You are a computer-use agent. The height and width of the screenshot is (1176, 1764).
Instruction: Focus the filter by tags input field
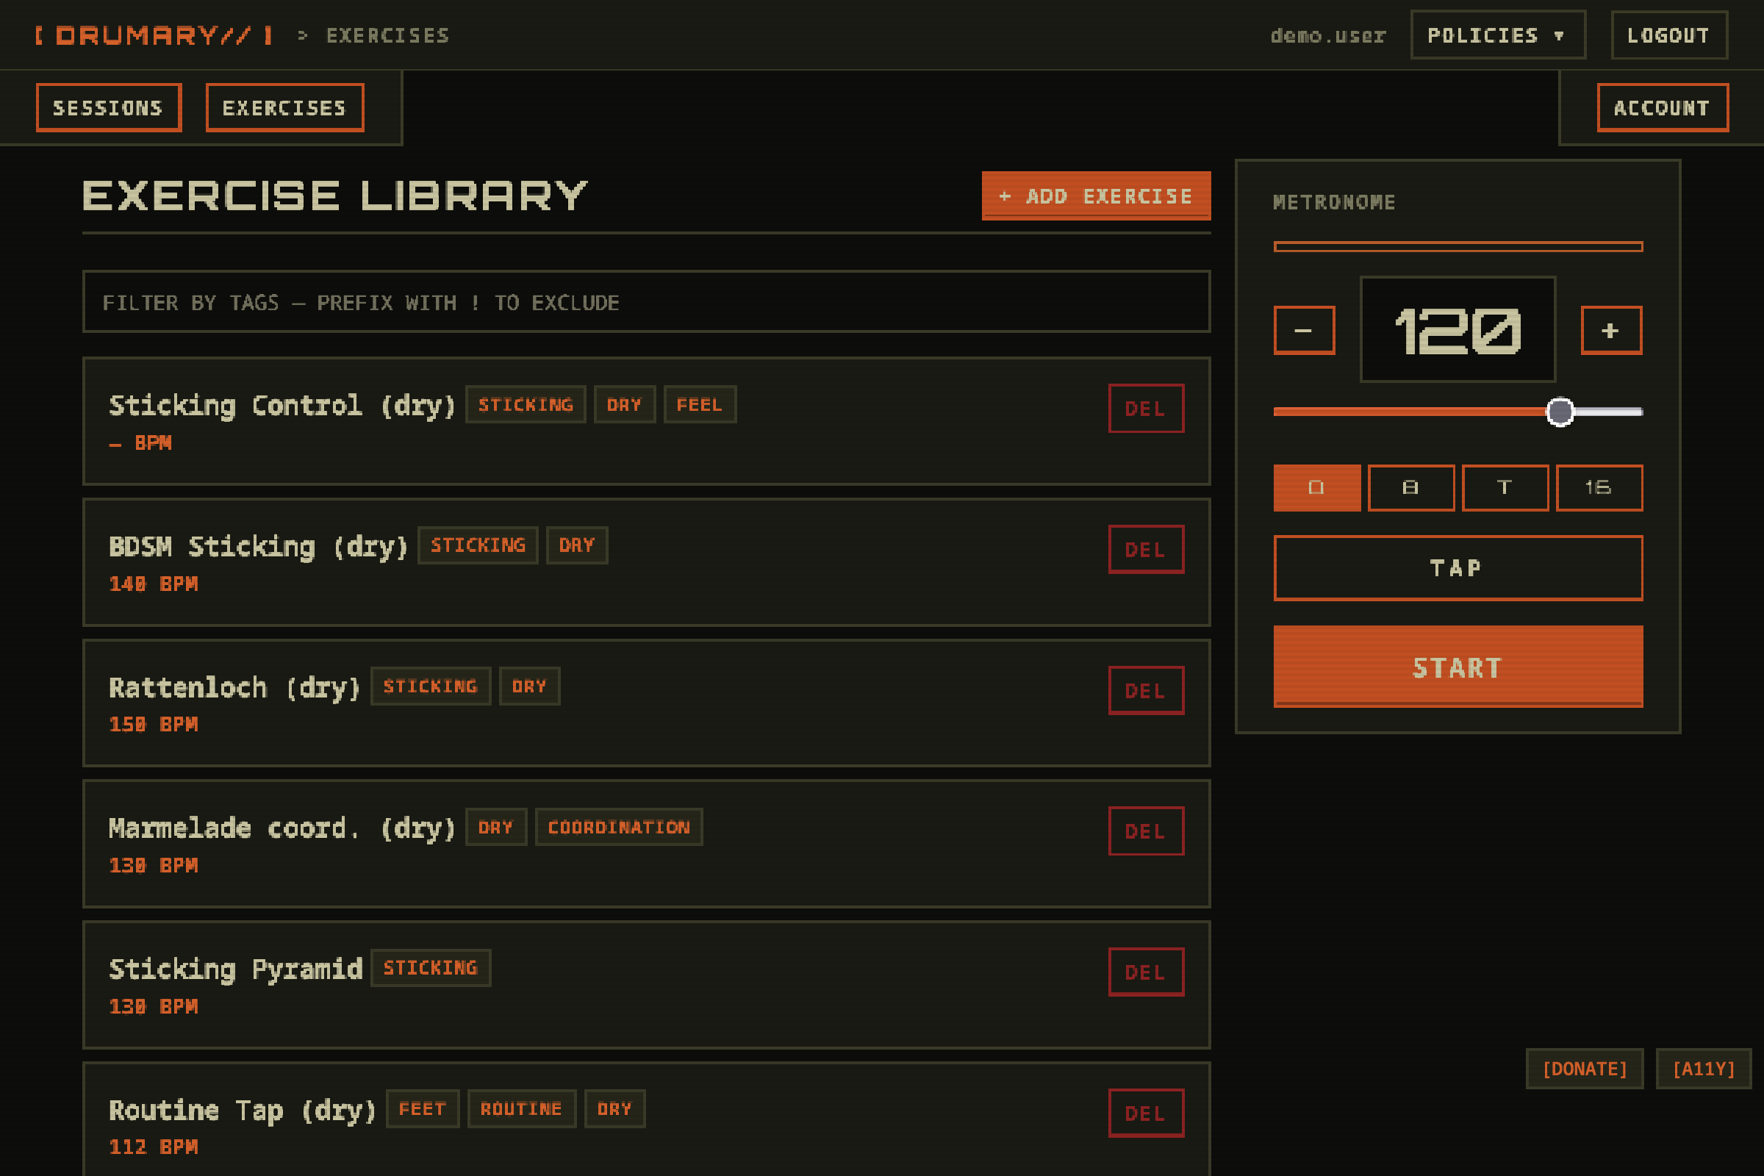(647, 301)
